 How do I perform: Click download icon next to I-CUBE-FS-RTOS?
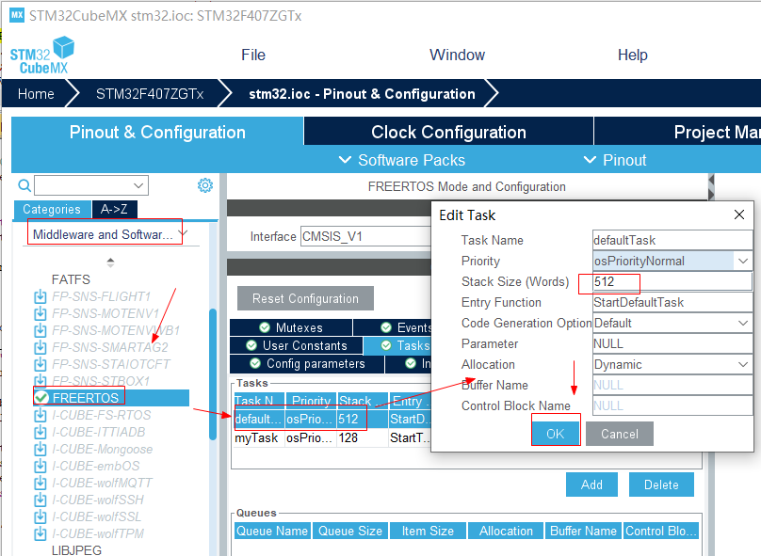point(40,415)
